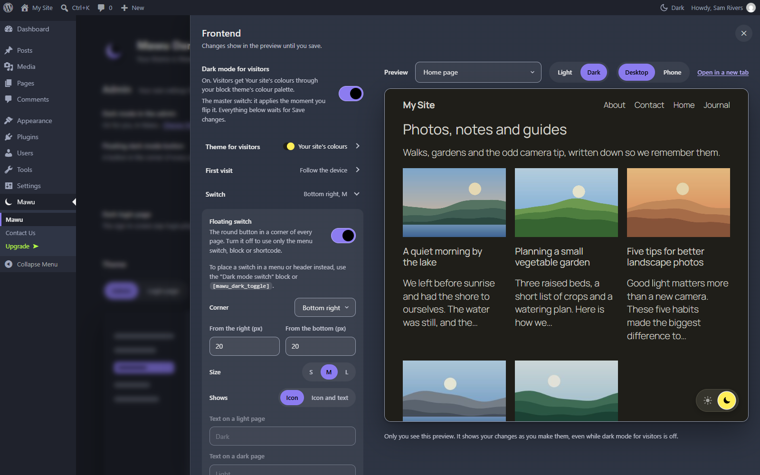This screenshot has height=475, width=760.
Task: Click the plus New icon
Action: [x=124, y=8]
